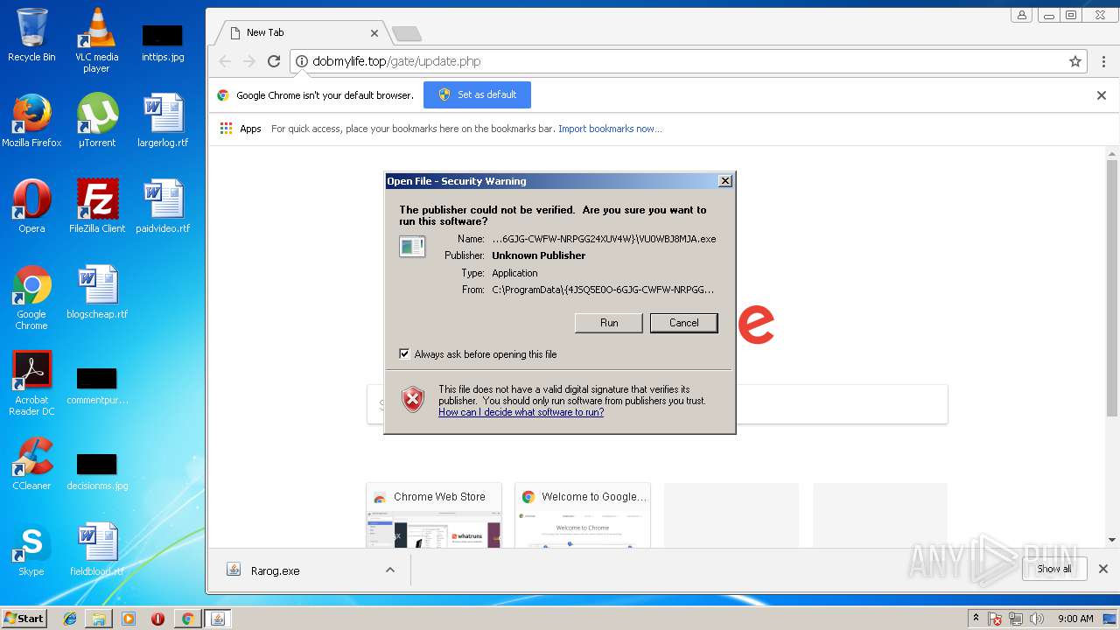Launch µTorrent desktop shortcut
The width and height of the screenshot is (1120, 630).
pos(96,121)
